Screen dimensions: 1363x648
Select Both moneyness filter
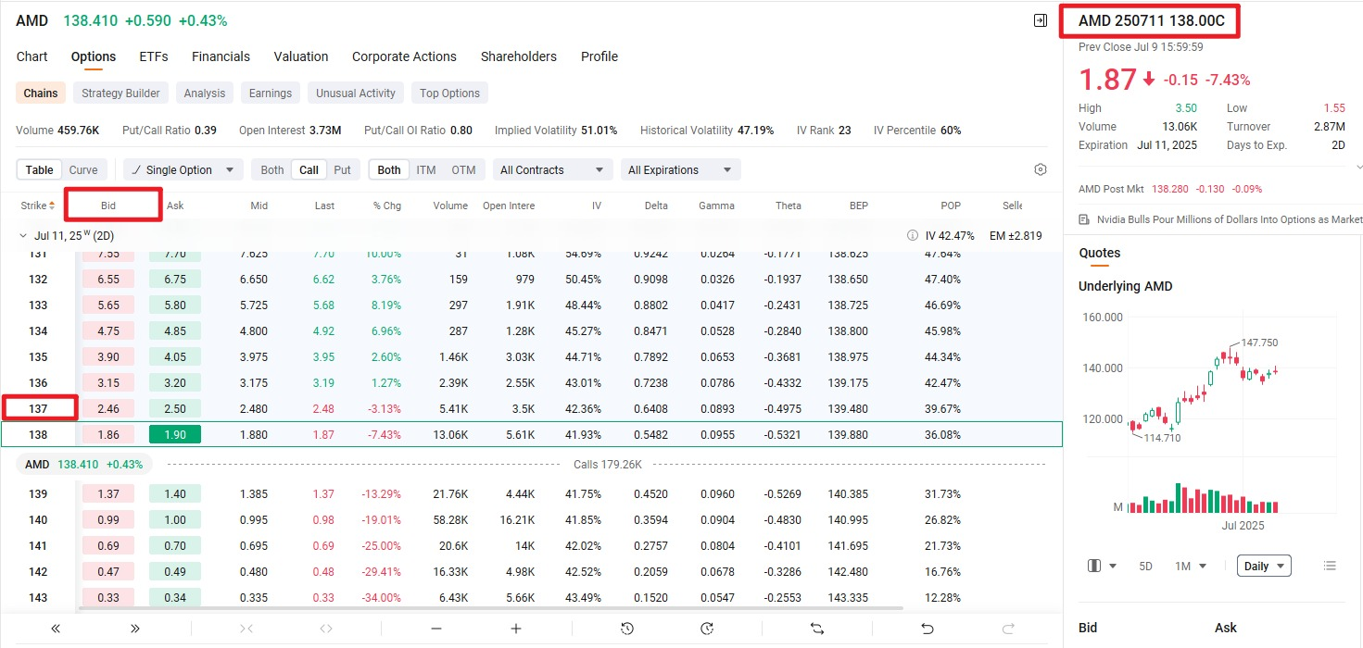coord(389,170)
